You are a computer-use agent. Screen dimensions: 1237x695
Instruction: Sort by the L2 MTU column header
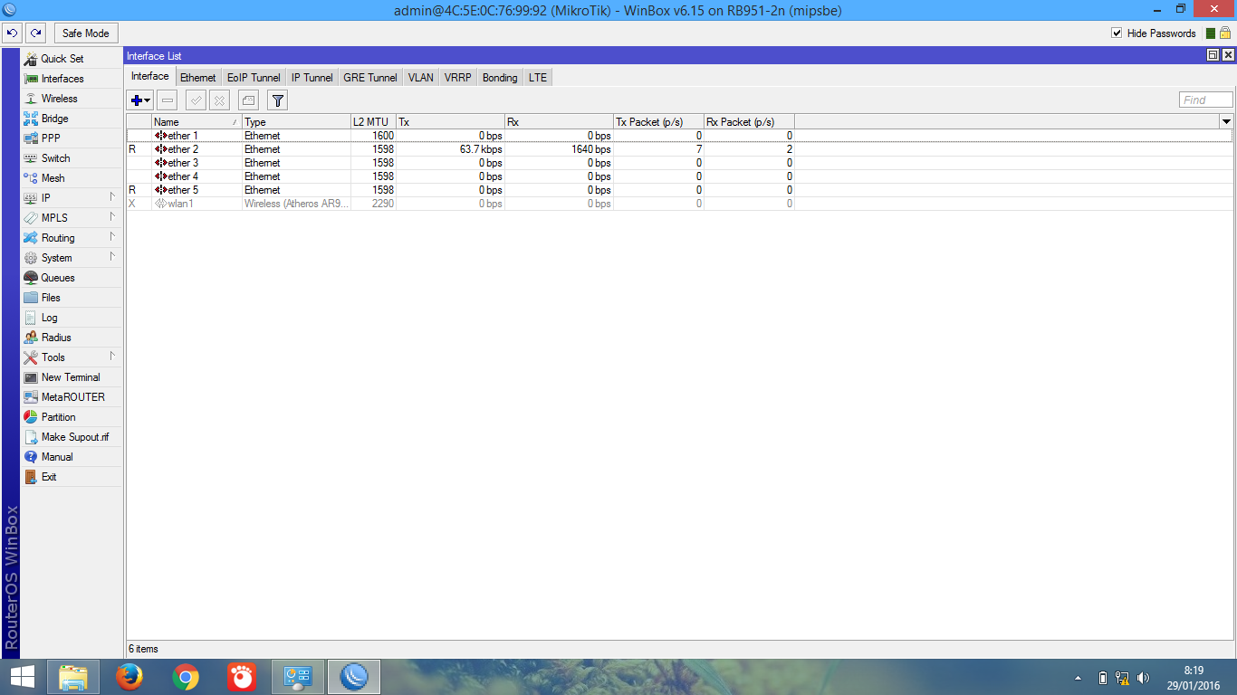(x=373, y=121)
